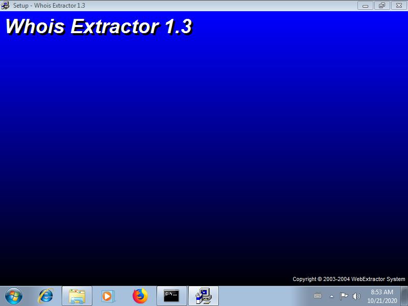Open the Windows Start menu
Viewport: 408px width, 306px height.
(x=14, y=296)
